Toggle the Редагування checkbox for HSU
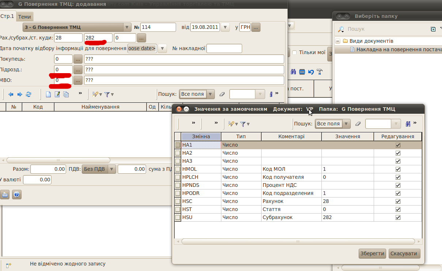The height and width of the screenshot is (271, 442). click(x=398, y=217)
